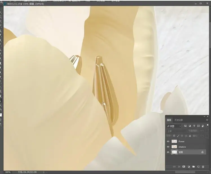This screenshot has width=211, height=174.
Task: Collapse the layers panel with double-arrow icon
Action: [205, 116]
